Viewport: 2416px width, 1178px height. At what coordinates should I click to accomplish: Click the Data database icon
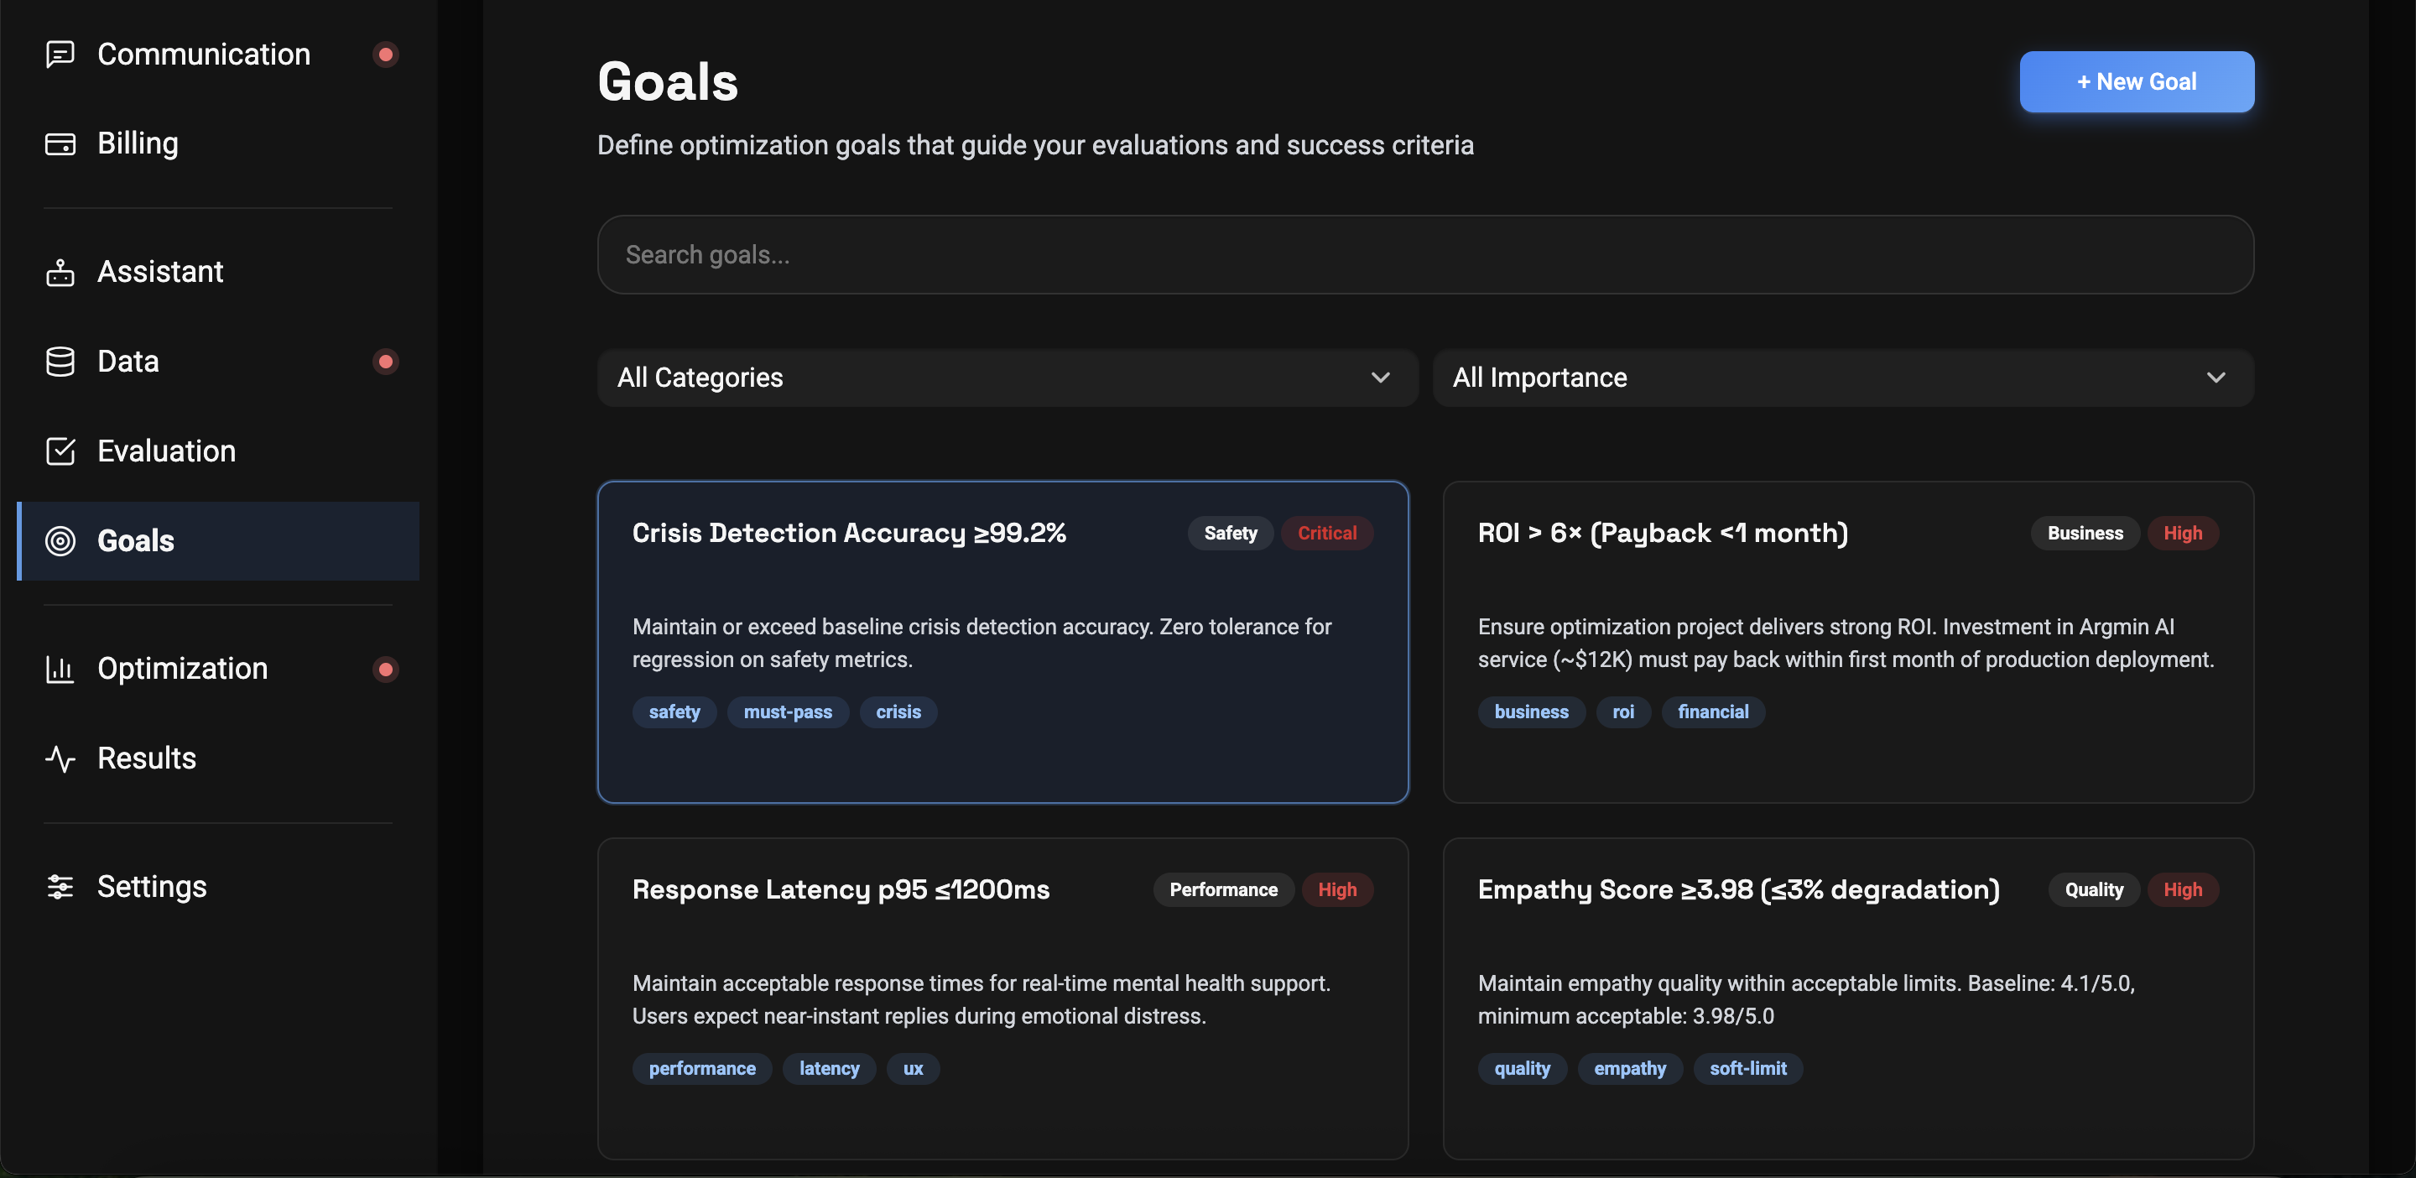[x=60, y=361]
